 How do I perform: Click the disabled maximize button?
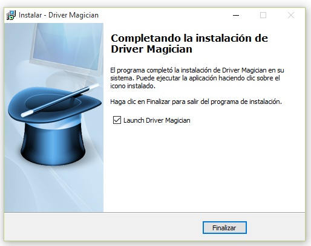[x=263, y=15]
